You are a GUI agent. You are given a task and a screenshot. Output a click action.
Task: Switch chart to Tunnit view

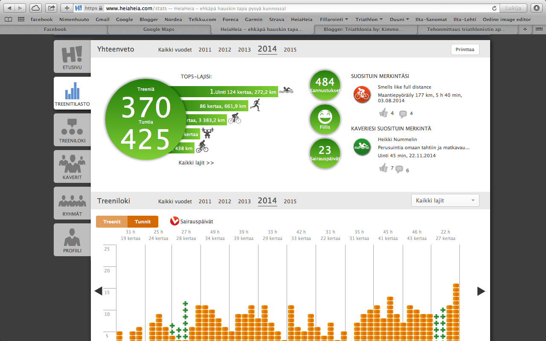143,222
